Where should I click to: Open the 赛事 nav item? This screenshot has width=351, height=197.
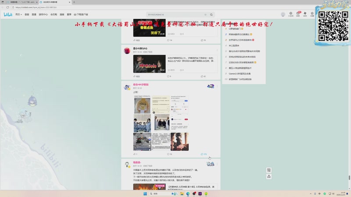click(69, 14)
